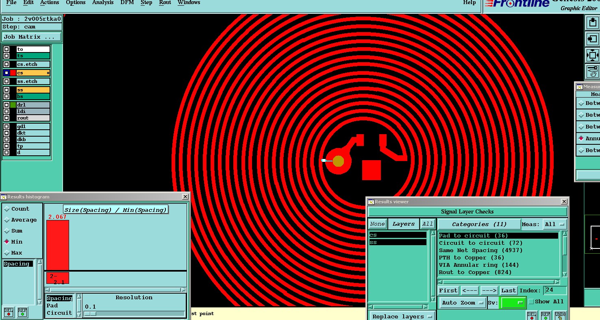Click Results viewer window title icon
Image resolution: width=600 pixels, height=320 pixels.
point(371,202)
